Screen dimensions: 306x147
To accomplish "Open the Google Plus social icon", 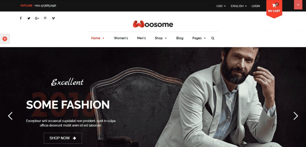I will (x=37, y=18).
